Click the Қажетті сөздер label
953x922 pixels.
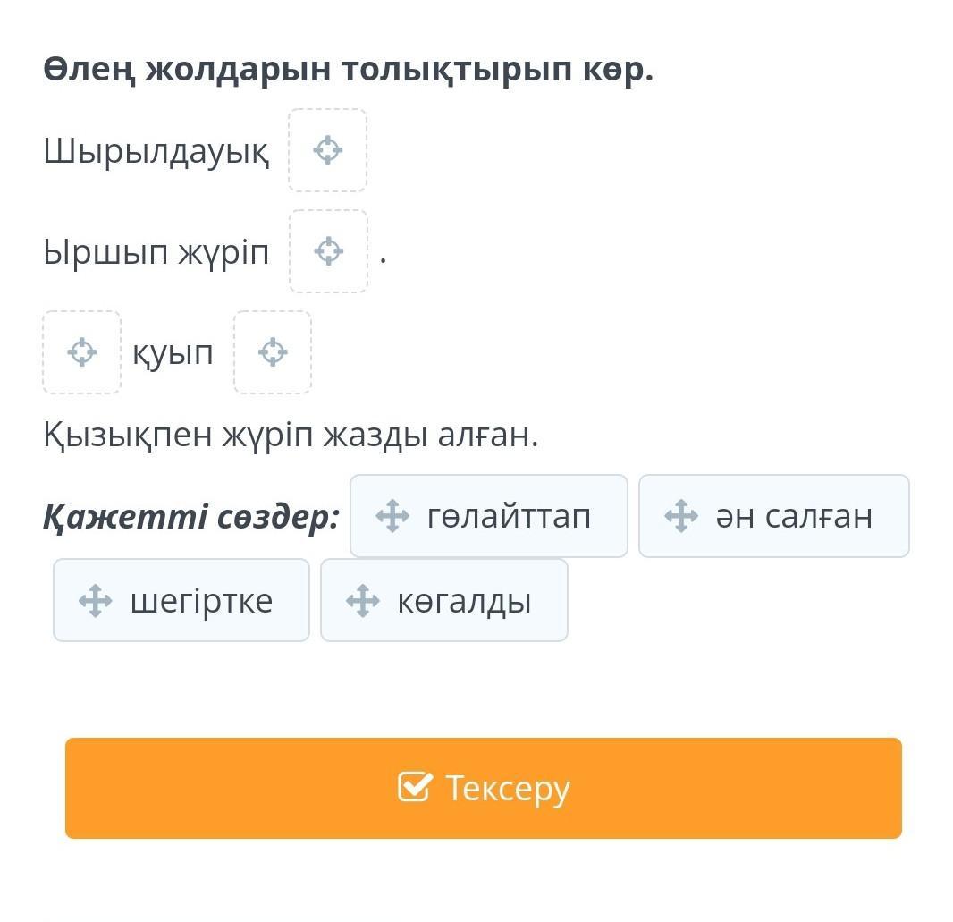point(191,516)
